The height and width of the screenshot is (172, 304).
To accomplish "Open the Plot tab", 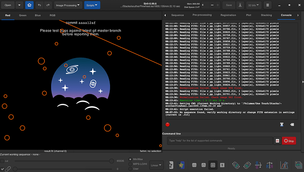I will tap(248, 15).
